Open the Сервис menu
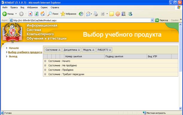The width and height of the screenshot is (183, 115). point(44,7)
